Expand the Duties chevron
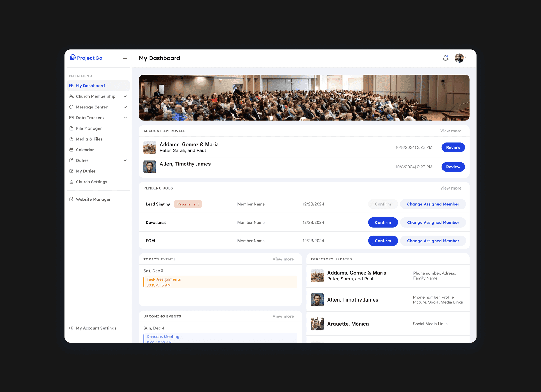Image resolution: width=541 pixels, height=392 pixels. click(125, 160)
